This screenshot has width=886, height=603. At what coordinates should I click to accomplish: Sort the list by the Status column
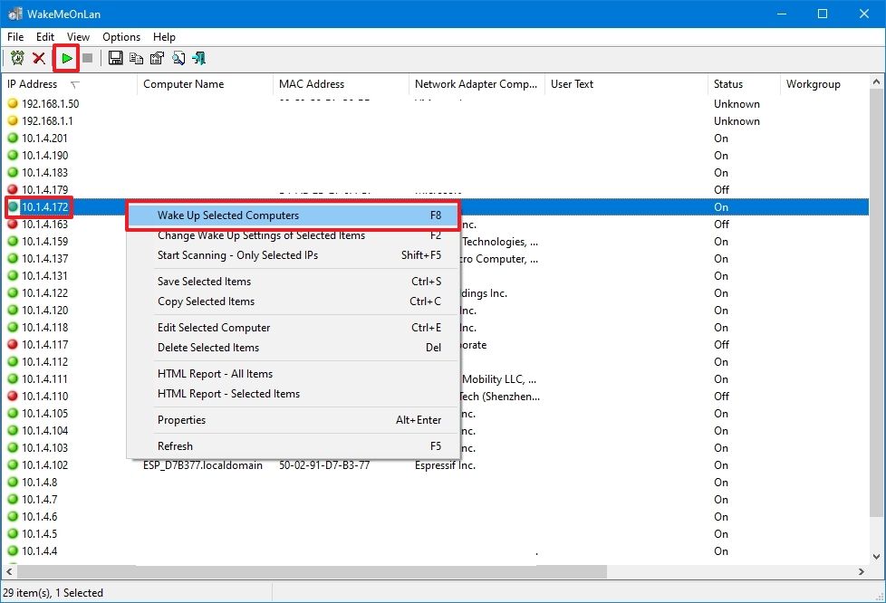point(730,83)
